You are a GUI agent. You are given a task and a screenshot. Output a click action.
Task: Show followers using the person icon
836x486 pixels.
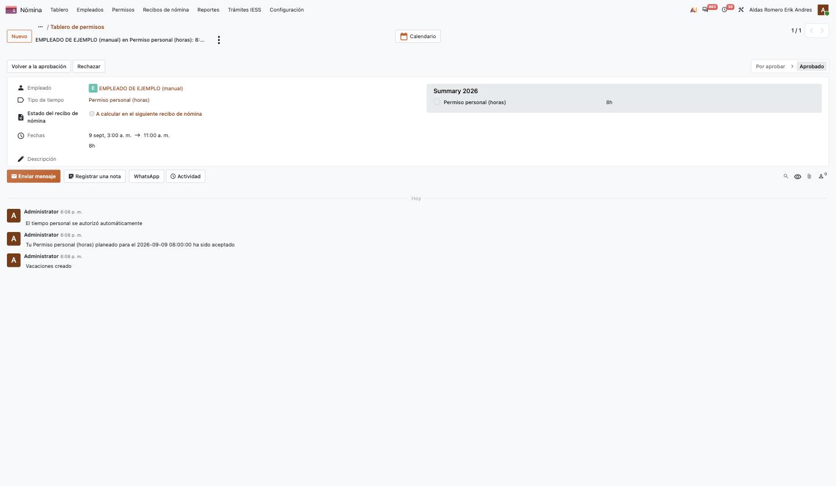[x=822, y=176]
